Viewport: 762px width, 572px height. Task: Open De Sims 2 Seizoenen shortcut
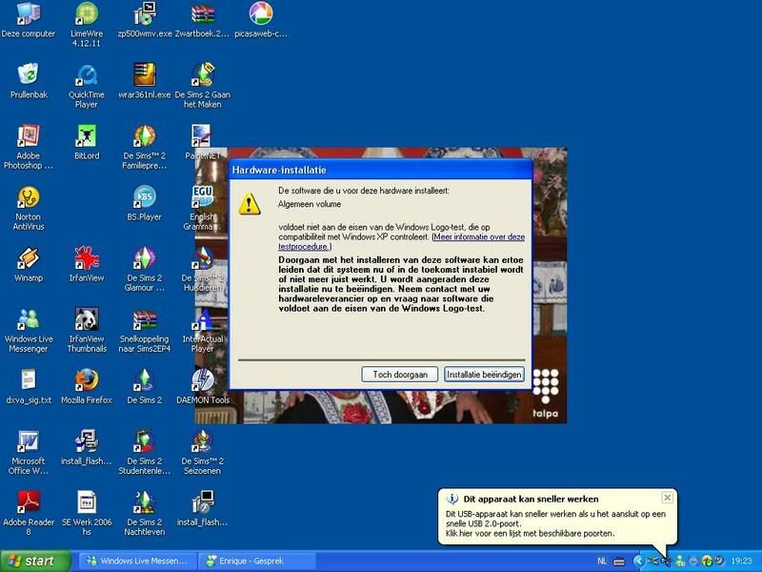202,452
